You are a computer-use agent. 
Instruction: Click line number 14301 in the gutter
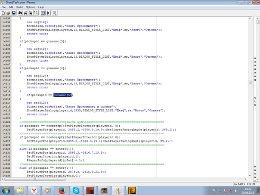pos(6,41)
